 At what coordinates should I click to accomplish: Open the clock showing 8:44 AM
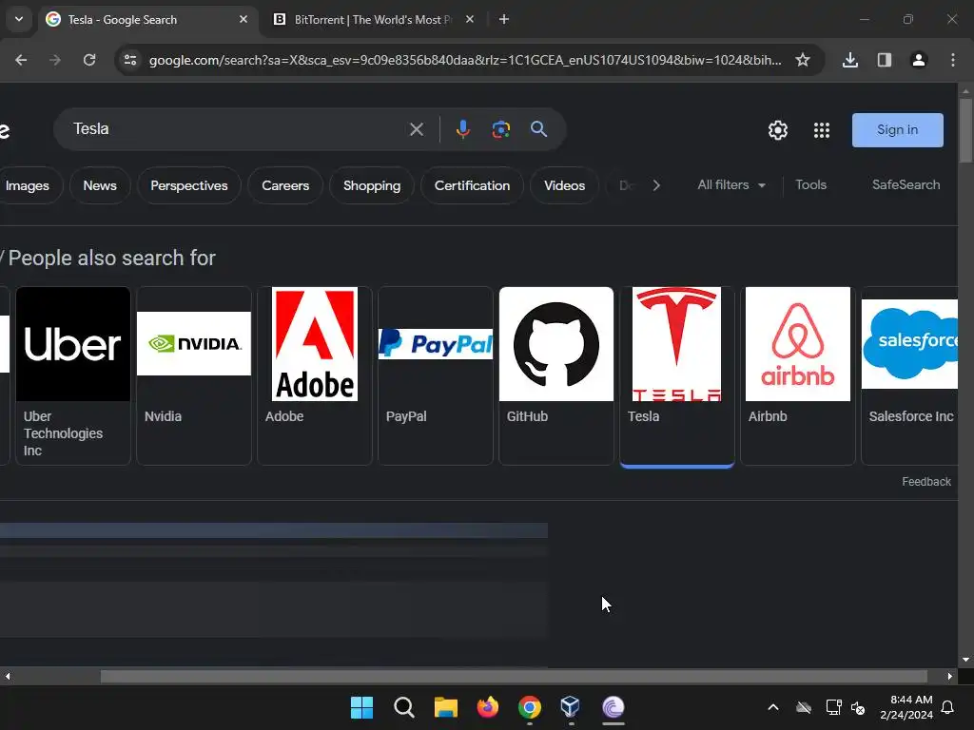click(906, 707)
